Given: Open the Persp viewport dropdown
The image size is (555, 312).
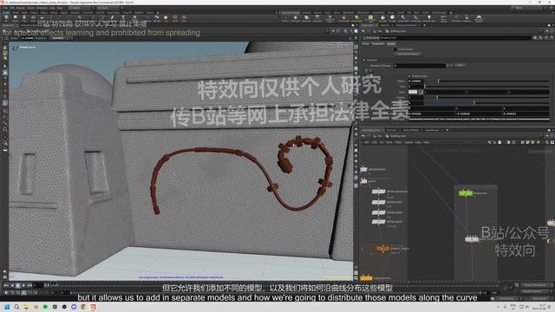Looking at the screenshot, I should [x=331, y=45].
